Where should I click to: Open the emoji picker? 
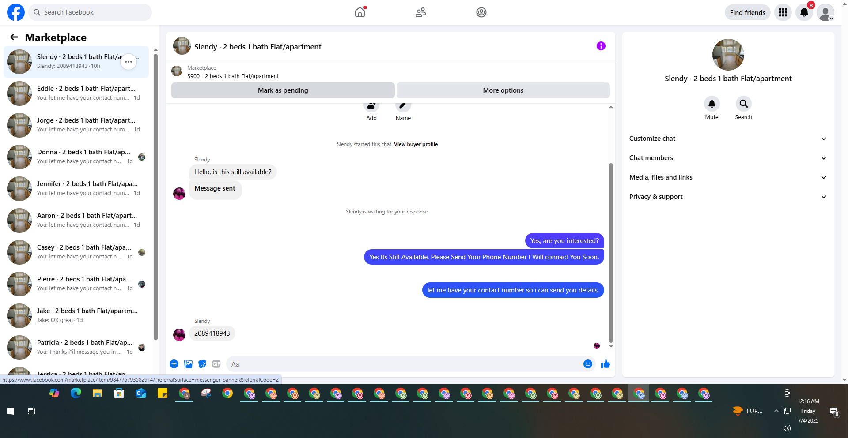click(588, 364)
